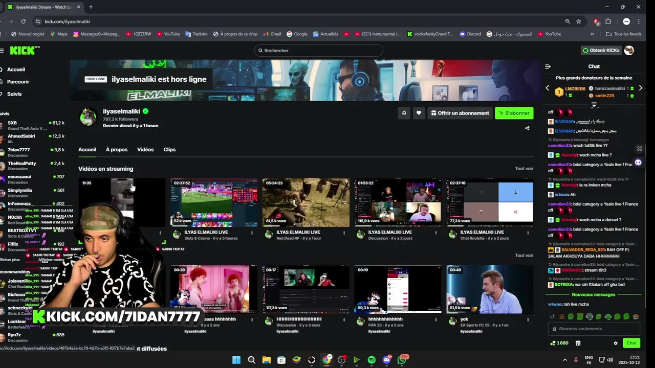The width and height of the screenshot is (655, 368).
Task: Reload the page in Chrome
Action: pos(23,21)
